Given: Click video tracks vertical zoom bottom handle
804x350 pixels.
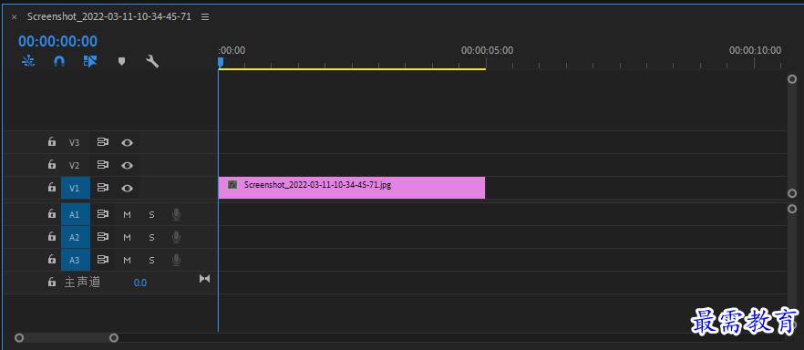Looking at the screenshot, I should click(x=792, y=193).
